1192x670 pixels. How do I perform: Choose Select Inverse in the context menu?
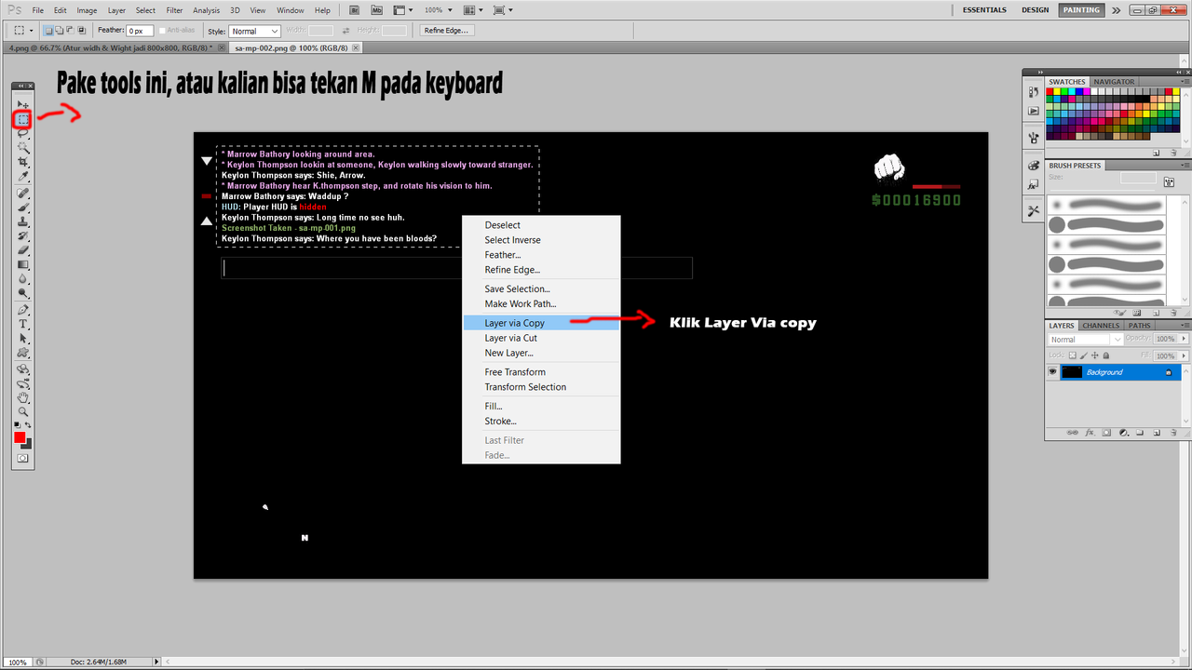541,240
